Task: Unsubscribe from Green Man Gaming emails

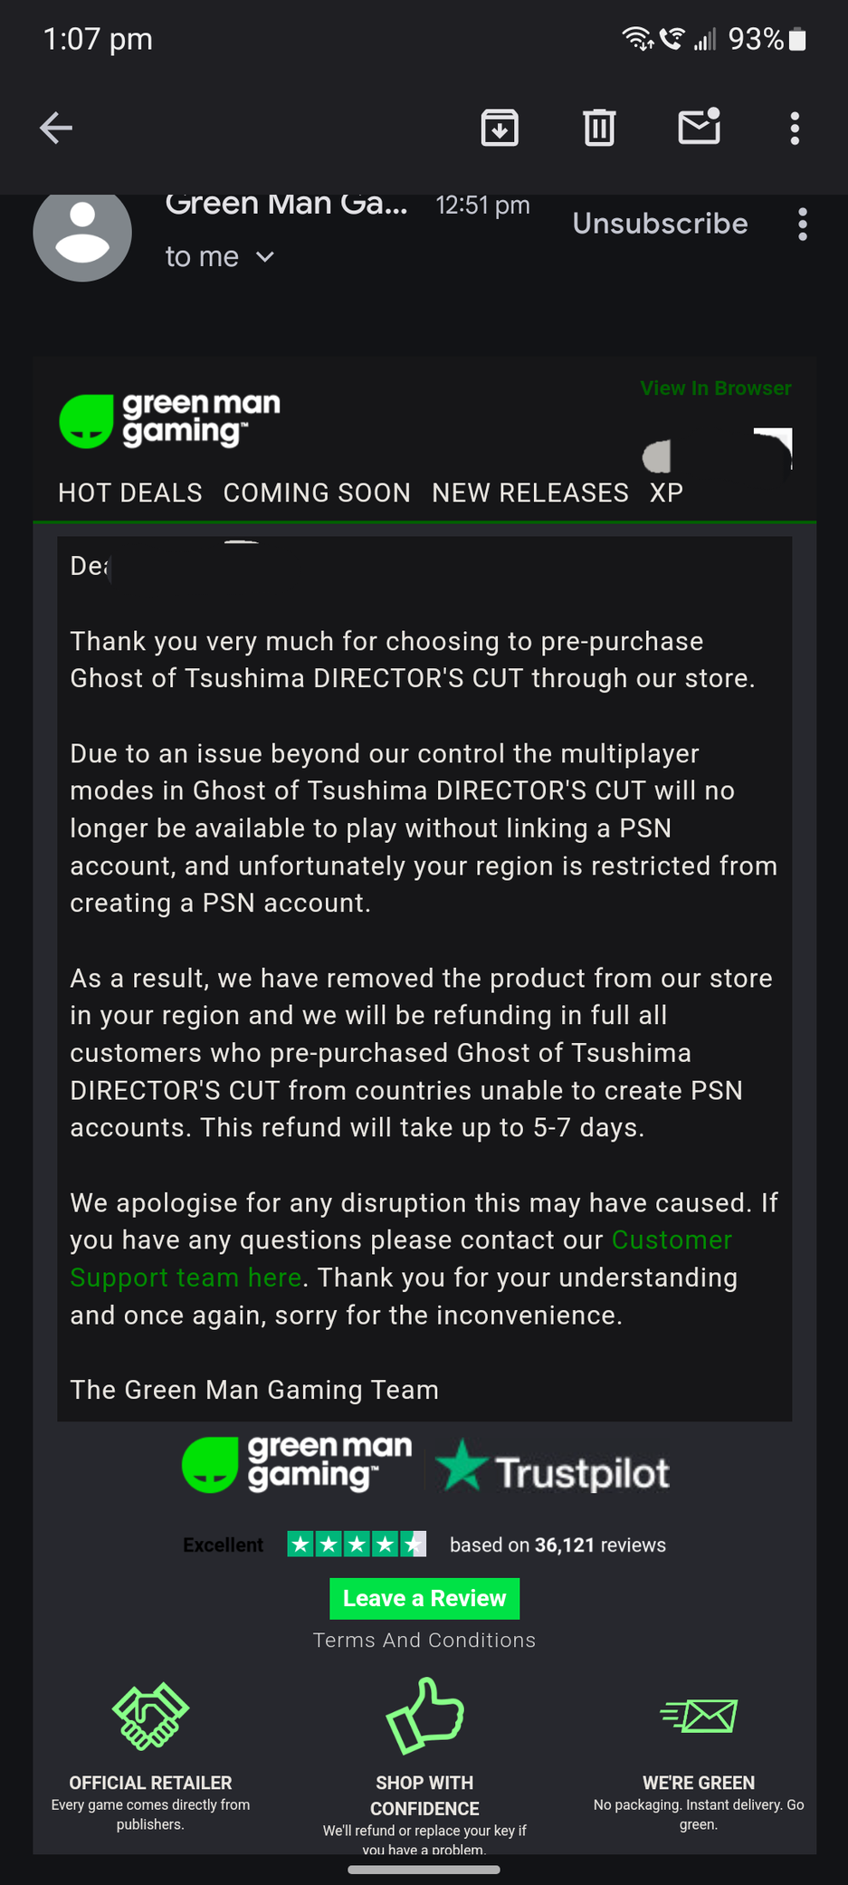Action: [660, 224]
